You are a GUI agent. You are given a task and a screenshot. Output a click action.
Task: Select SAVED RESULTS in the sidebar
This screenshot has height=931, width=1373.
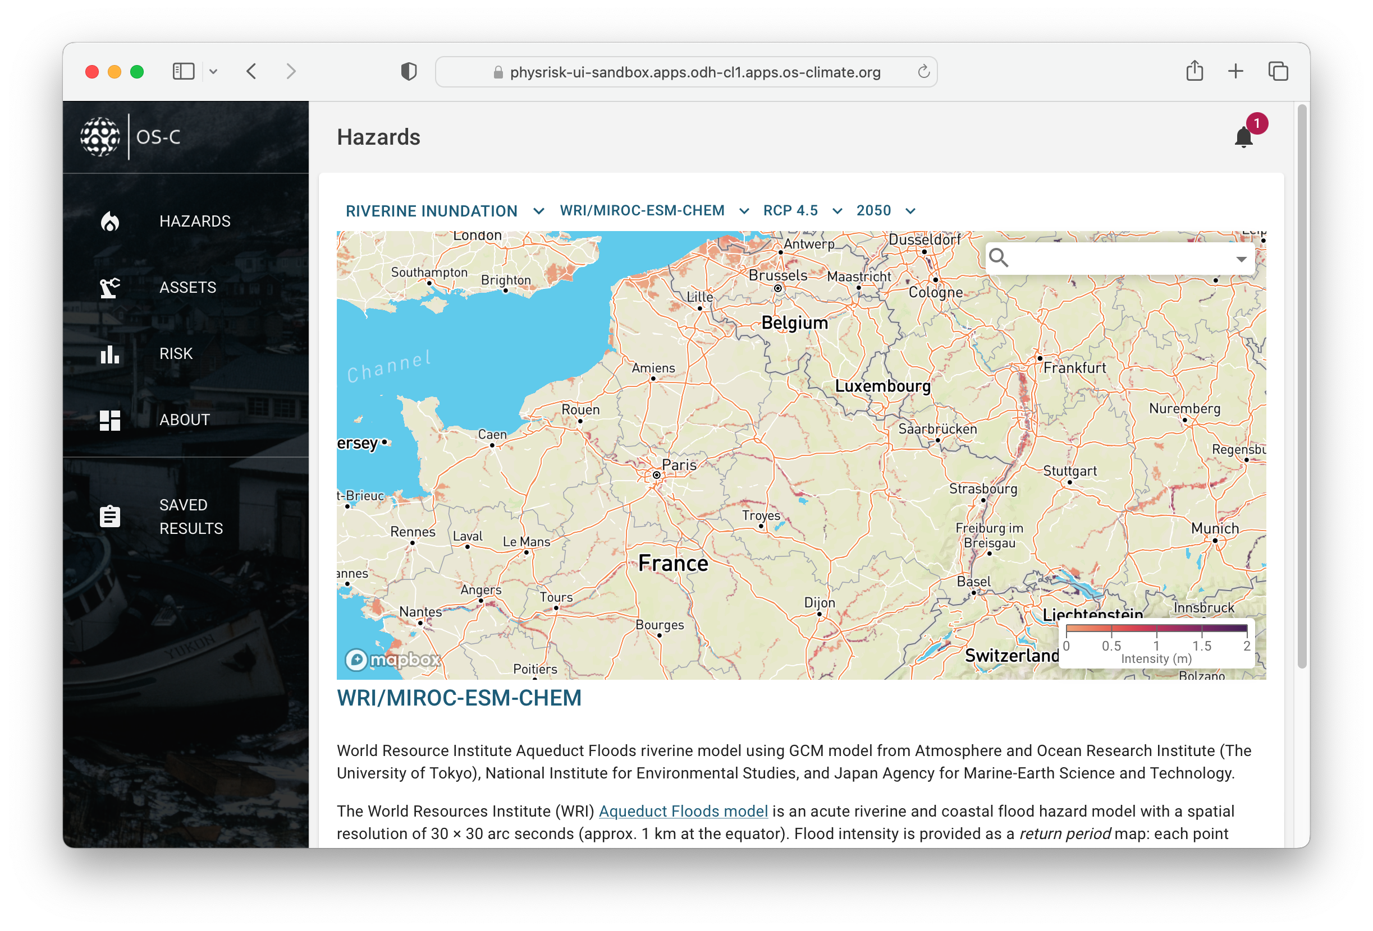191,517
